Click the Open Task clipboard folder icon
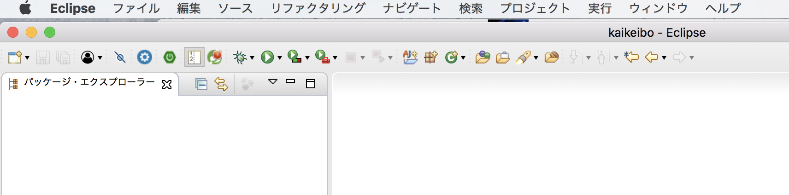This screenshot has height=195, width=789. click(x=503, y=57)
